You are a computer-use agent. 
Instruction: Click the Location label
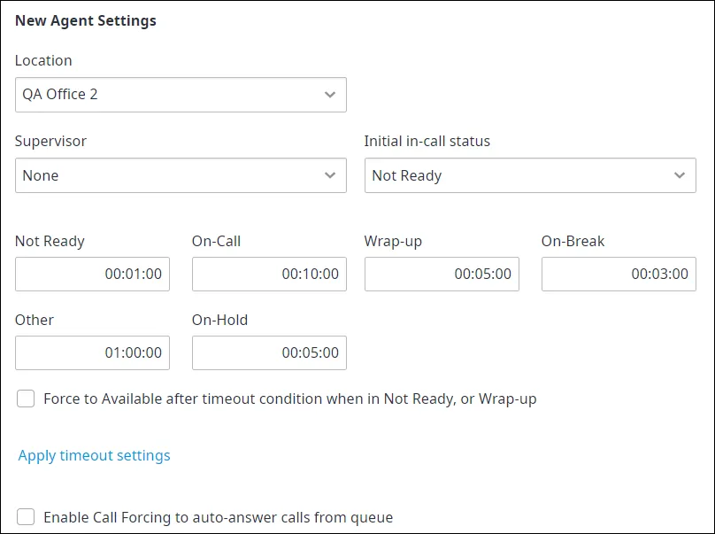point(43,60)
